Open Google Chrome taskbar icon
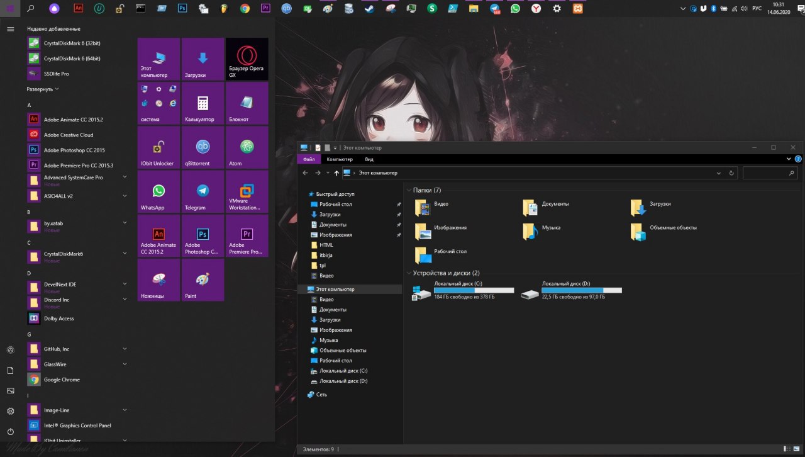Viewport: 805px width, 457px height. [245, 9]
